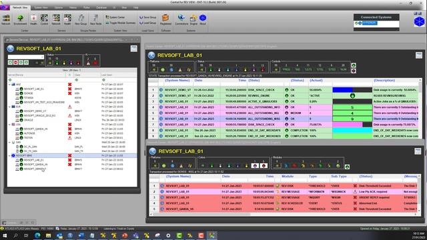
Task: Open taskbar search magnifier
Action: (15, 235)
